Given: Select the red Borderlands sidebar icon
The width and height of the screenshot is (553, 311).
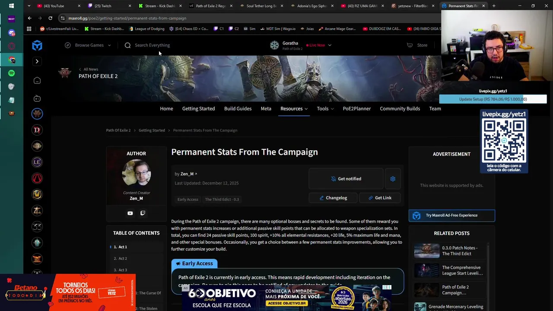Looking at the screenshot, I should click(37, 178).
